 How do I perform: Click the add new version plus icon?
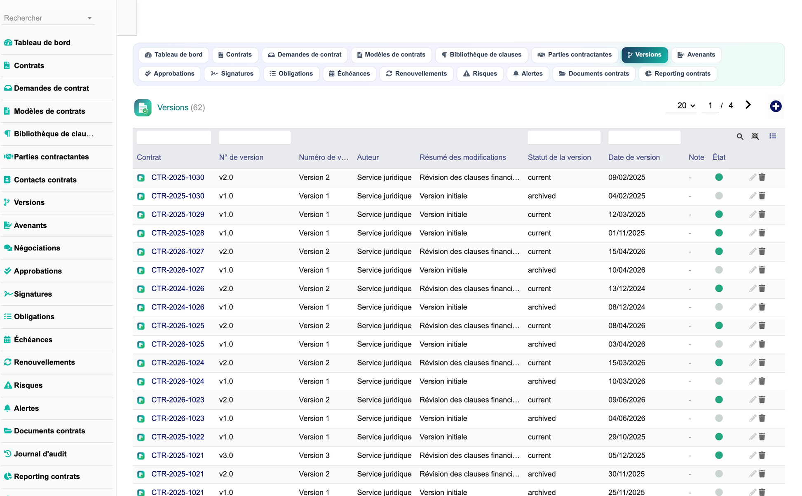(x=776, y=106)
